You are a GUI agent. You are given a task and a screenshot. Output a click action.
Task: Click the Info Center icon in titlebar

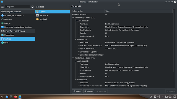click(2, 2)
